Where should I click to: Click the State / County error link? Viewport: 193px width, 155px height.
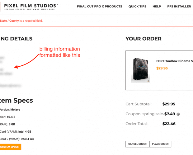(9, 21)
